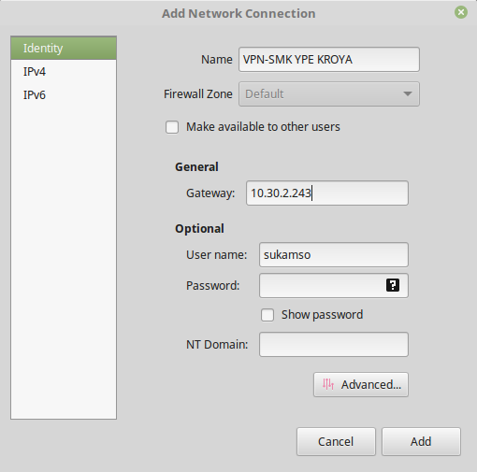Click the NT Domain field
The width and height of the screenshot is (477, 472).
click(334, 344)
